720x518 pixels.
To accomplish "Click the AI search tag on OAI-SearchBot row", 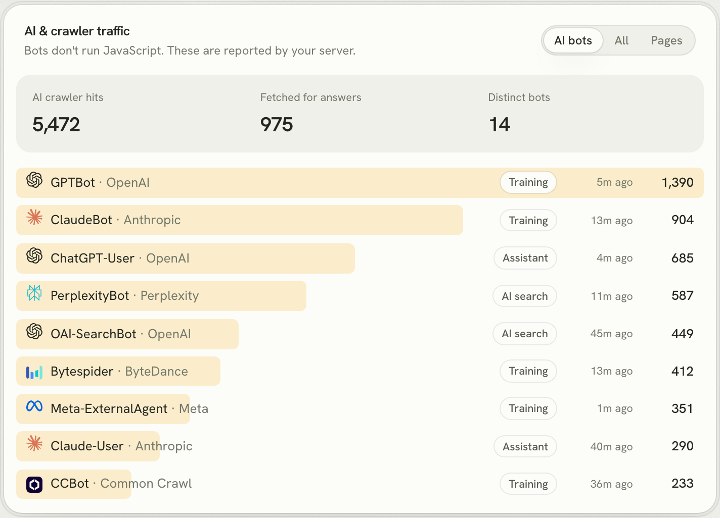I will [525, 334].
